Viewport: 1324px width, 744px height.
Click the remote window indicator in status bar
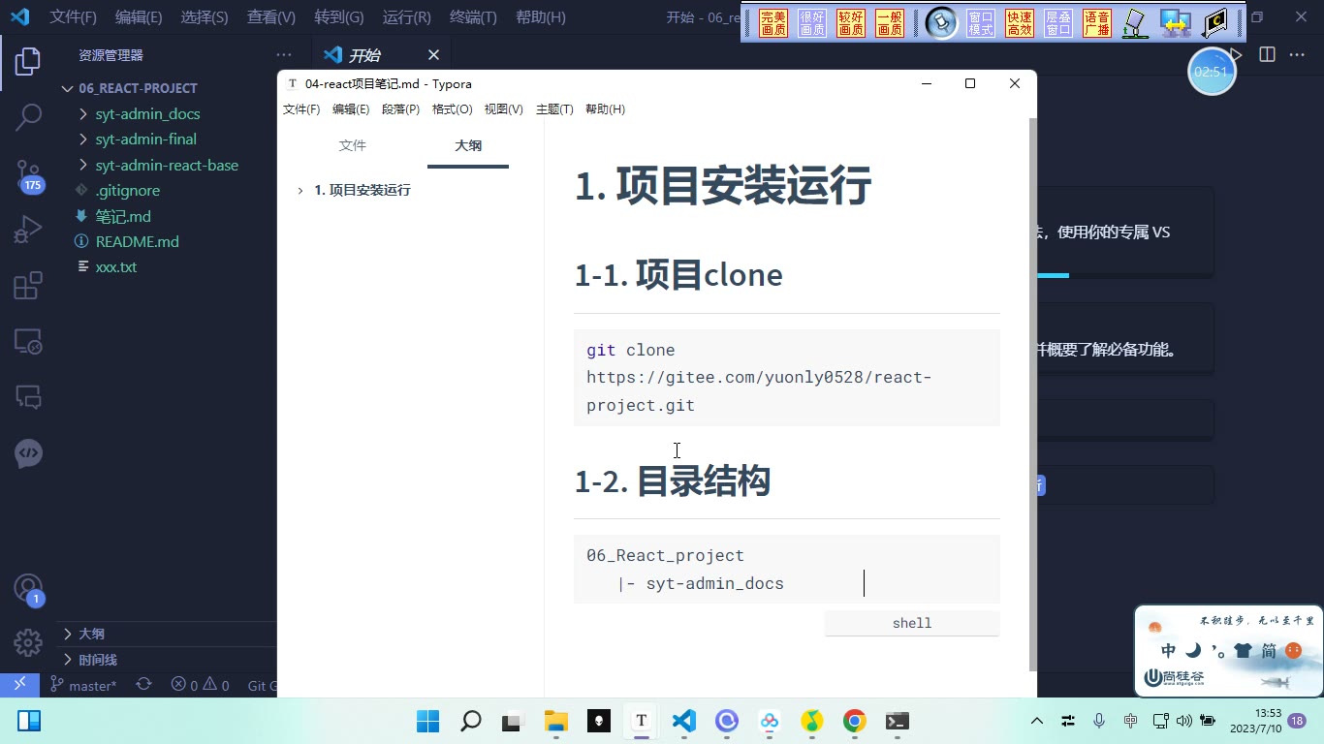[19, 685]
